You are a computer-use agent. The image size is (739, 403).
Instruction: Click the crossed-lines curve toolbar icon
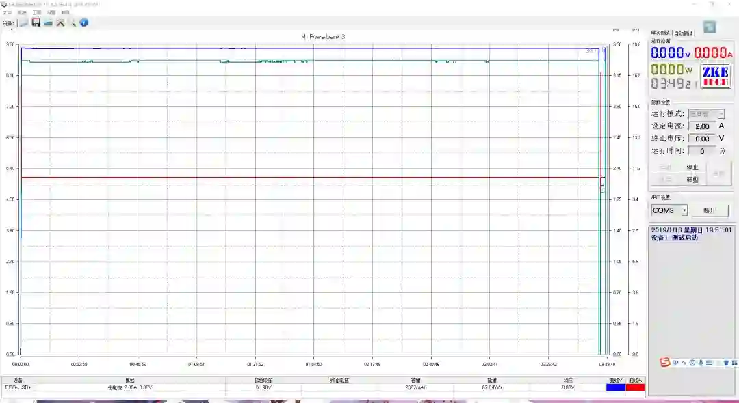coord(60,23)
